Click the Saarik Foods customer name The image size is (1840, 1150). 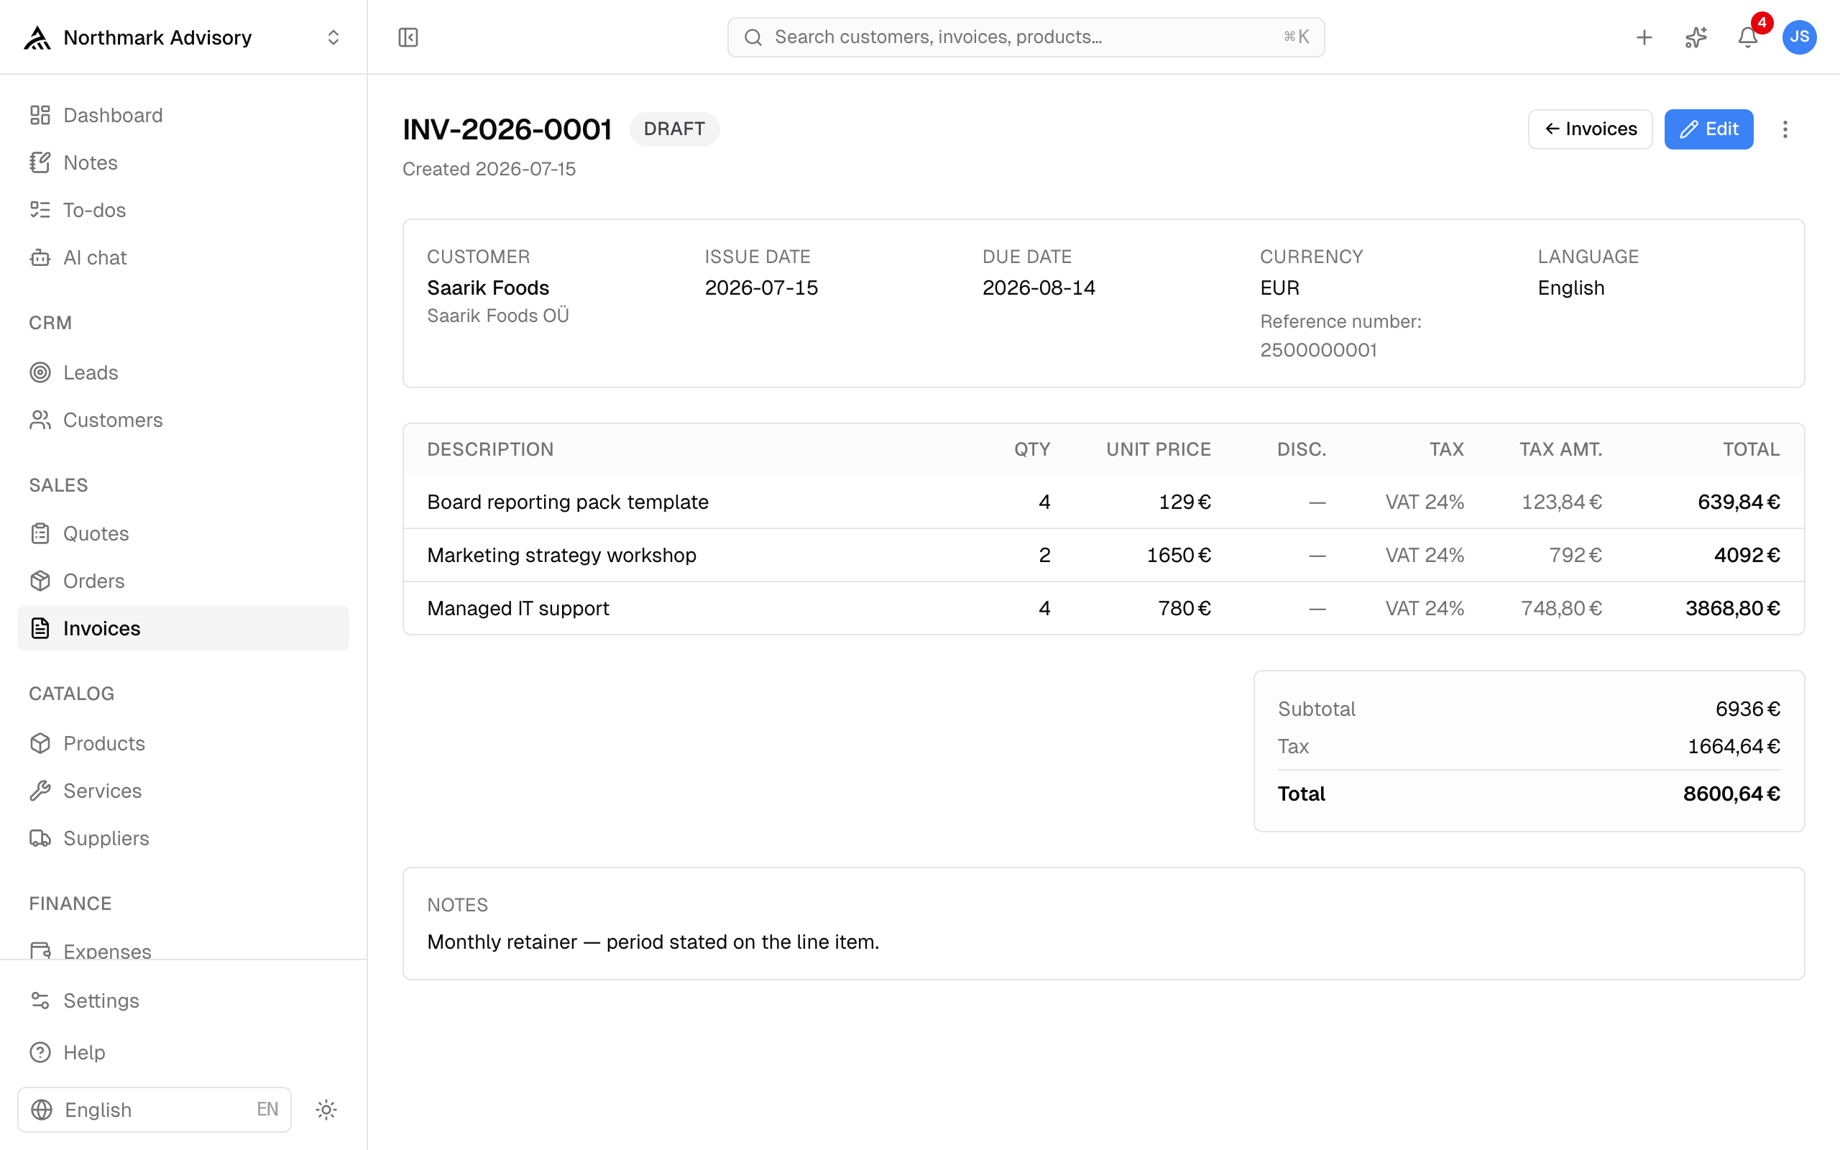(488, 288)
